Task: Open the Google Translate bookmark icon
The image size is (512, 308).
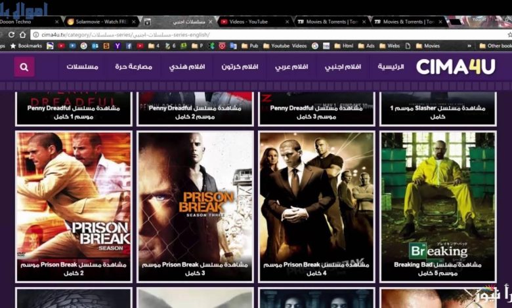Action: (233, 46)
